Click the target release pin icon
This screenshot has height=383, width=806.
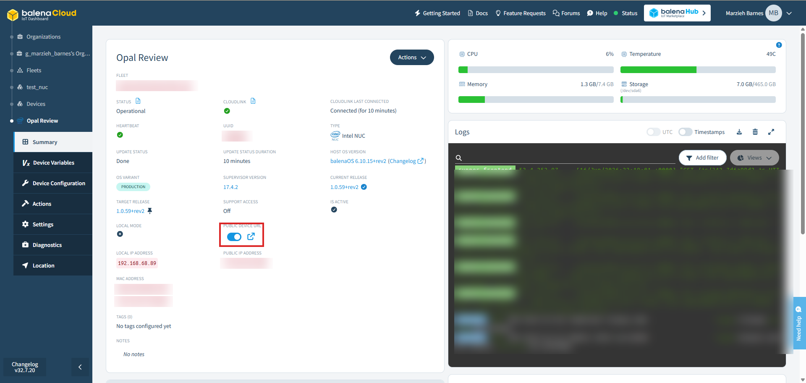[x=149, y=211]
